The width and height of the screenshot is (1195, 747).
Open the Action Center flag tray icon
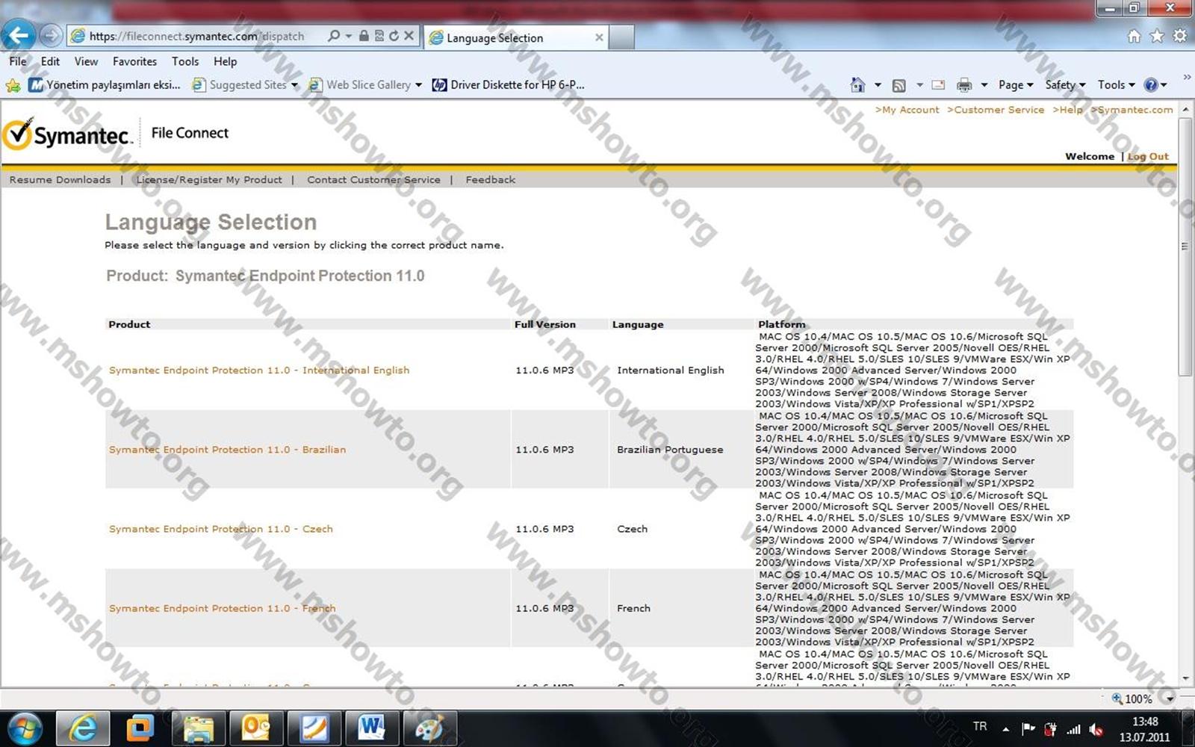(1028, 729)
